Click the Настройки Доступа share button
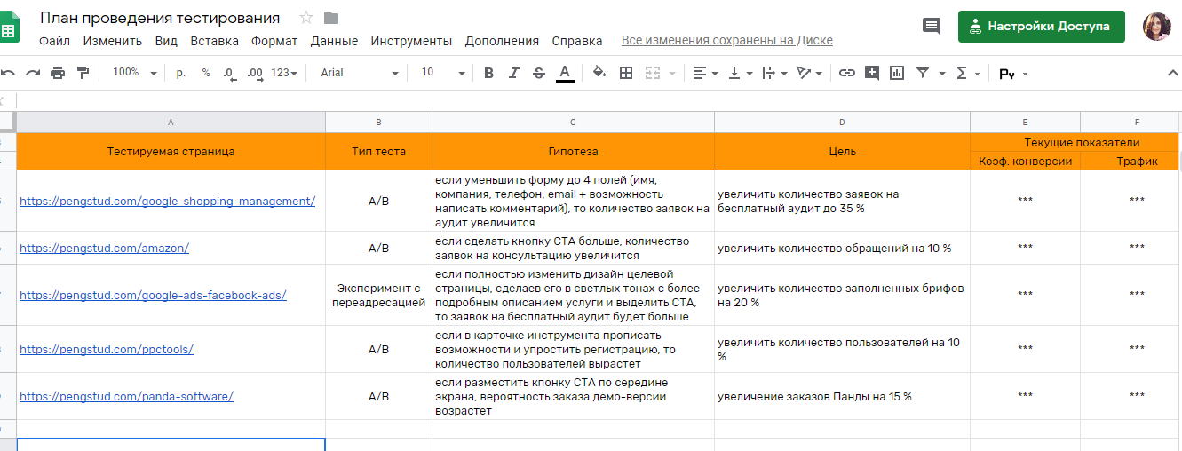Screen dimensions: 1182x451 click(x=1041, y=26)
